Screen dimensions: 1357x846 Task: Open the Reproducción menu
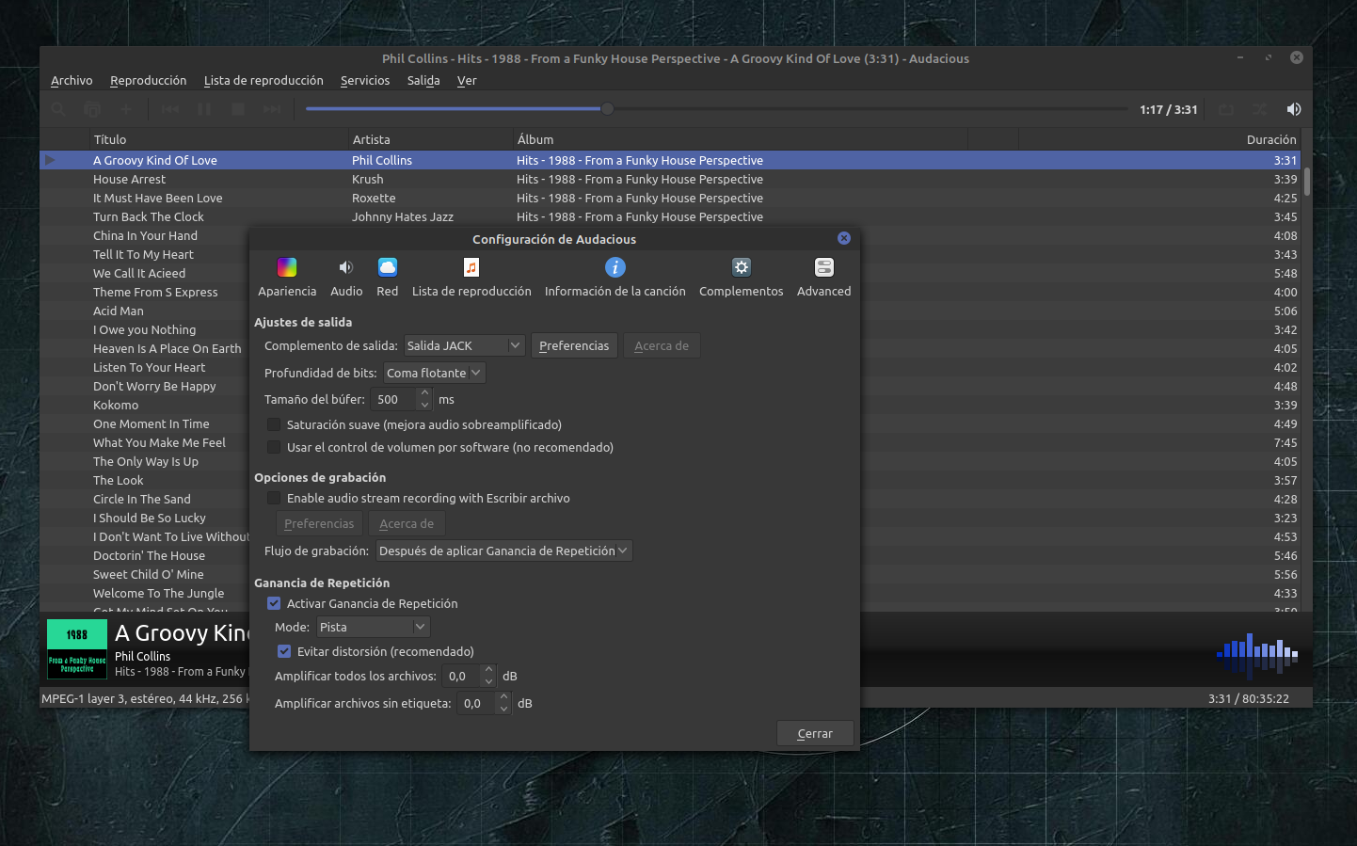point(148,81)
